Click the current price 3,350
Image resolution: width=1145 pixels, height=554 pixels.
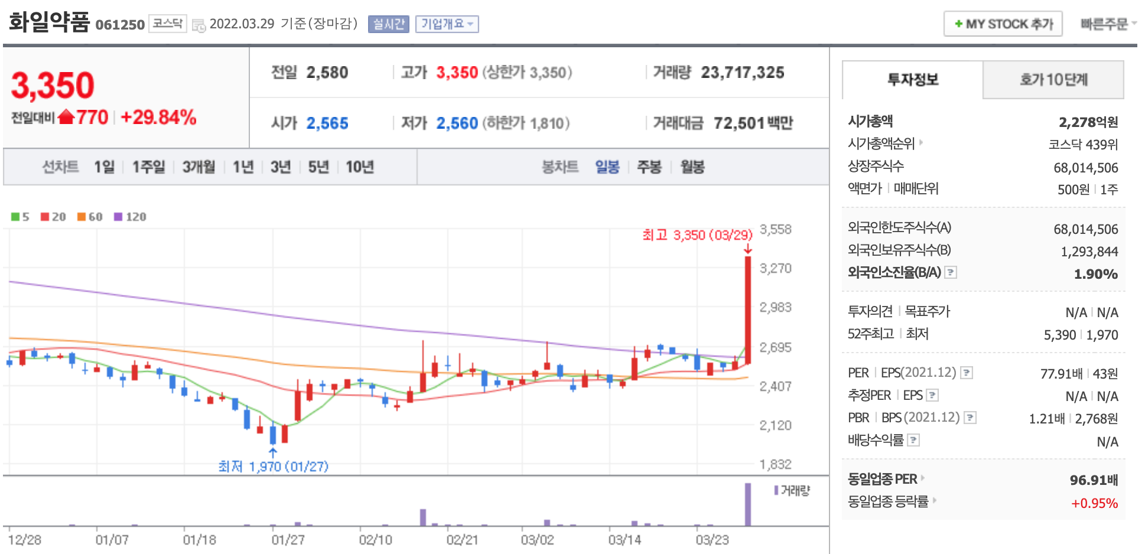[53, 86]
